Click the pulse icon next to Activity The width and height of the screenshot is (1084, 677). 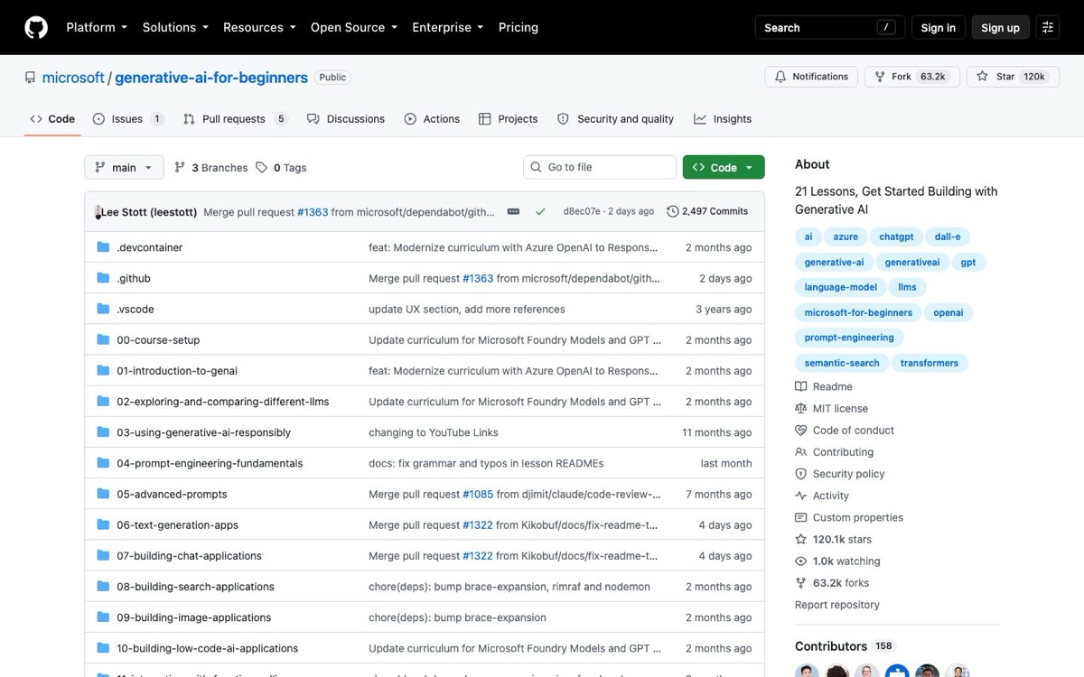800,496
